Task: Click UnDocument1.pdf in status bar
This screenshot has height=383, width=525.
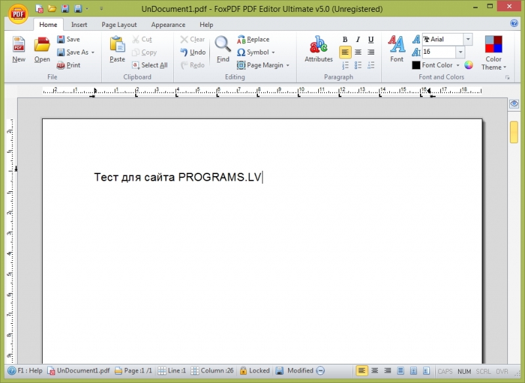Action: point(79,371)
